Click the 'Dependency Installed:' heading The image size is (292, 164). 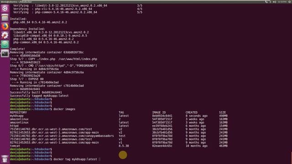pos(27,29)
